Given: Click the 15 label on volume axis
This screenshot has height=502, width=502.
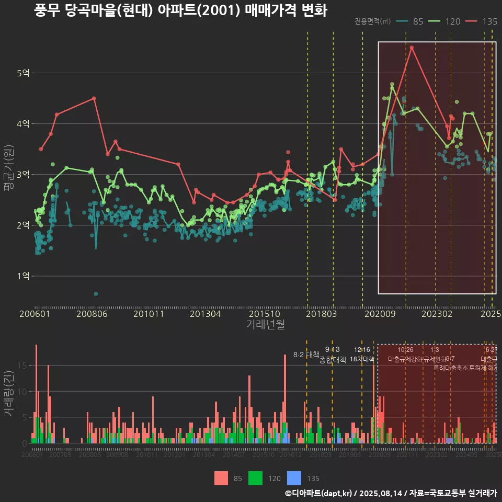Looking at the screenshot, I should tap(22, 366).
